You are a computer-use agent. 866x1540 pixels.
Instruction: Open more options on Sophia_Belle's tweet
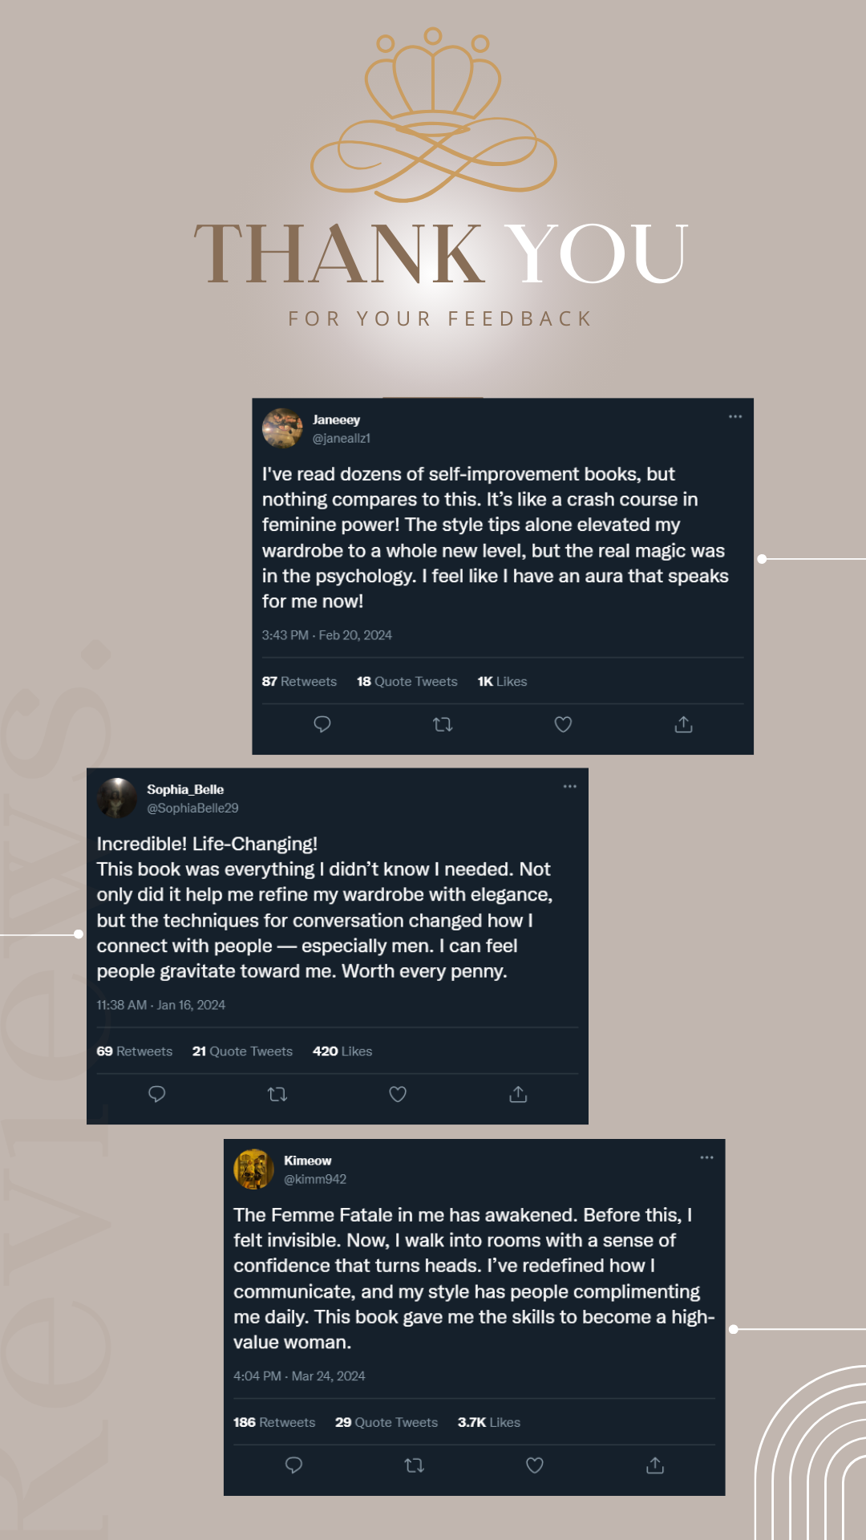click(x=570, y=786)
